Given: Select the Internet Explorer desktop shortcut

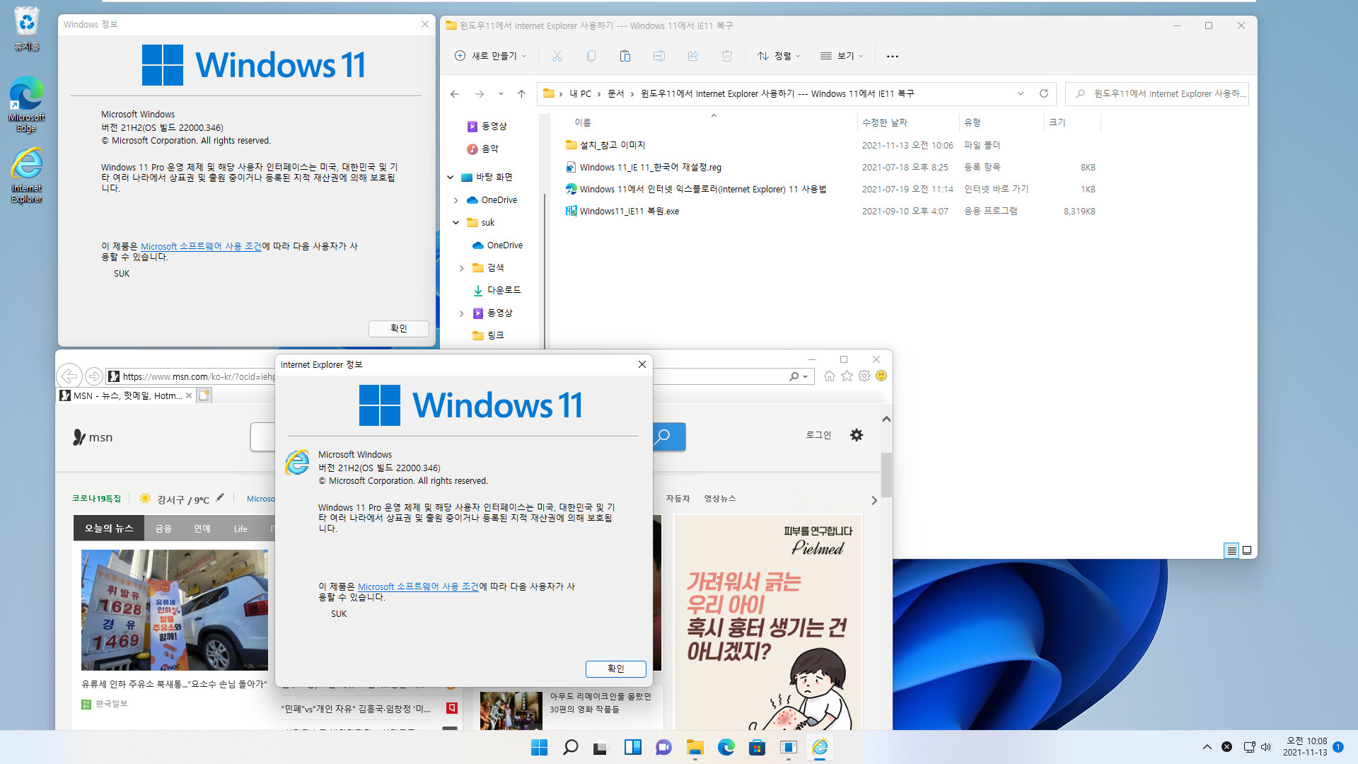Looking at the screenshot, I should tap(26, 175).
